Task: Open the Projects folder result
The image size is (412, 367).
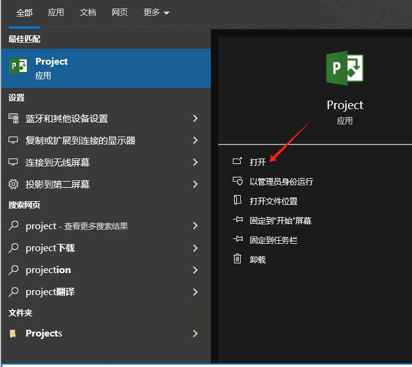Action: (106, 333)
